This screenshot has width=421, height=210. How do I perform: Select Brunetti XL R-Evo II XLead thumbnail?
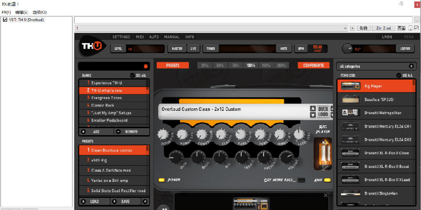click(351, 180)
